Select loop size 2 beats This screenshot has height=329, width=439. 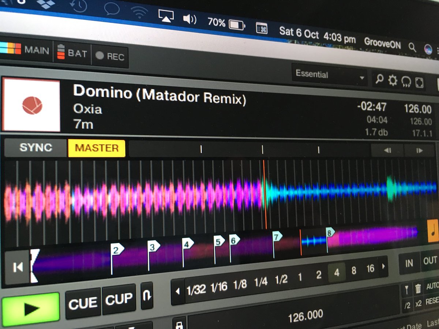coord(319,275)
